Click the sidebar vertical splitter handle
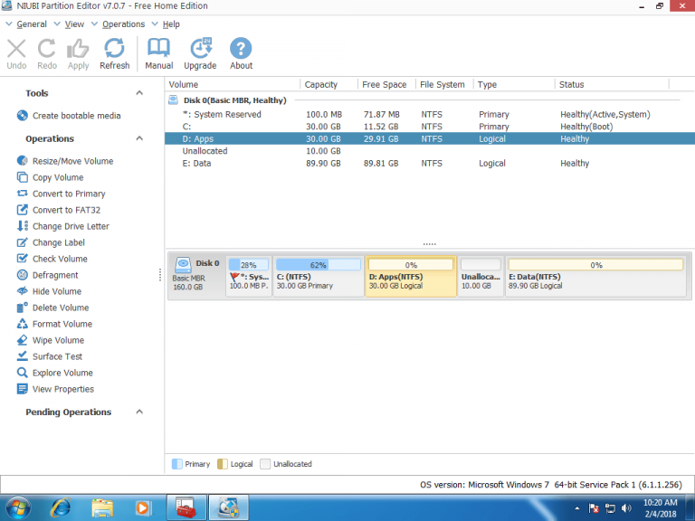Image resolution: width=695 pixels, height=521 pixels. click(x=160, y=275)
